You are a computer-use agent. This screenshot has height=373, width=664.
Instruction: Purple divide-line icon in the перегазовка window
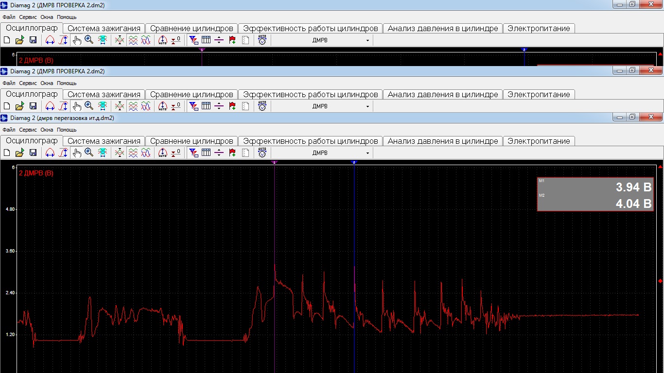click(x=219, y=153)
